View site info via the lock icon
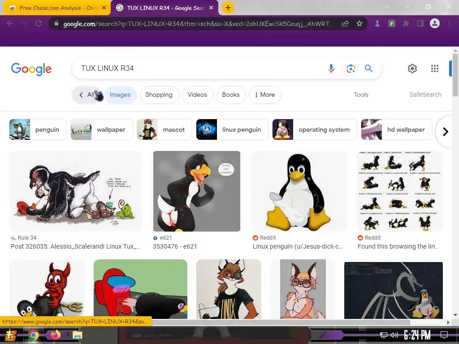Viewport: 459px width, 344px height. (x=56, y=23)
